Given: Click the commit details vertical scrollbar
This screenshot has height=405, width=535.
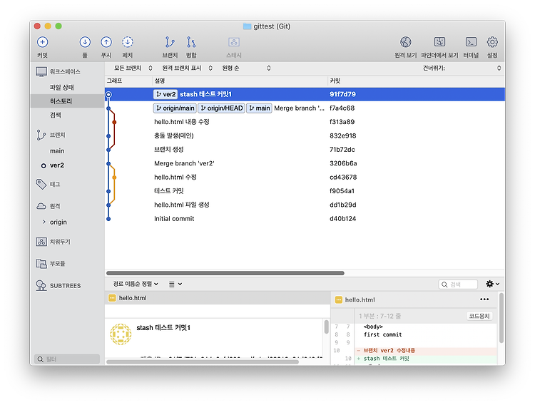Looking at the screenshot, I should tap(326, 327).
